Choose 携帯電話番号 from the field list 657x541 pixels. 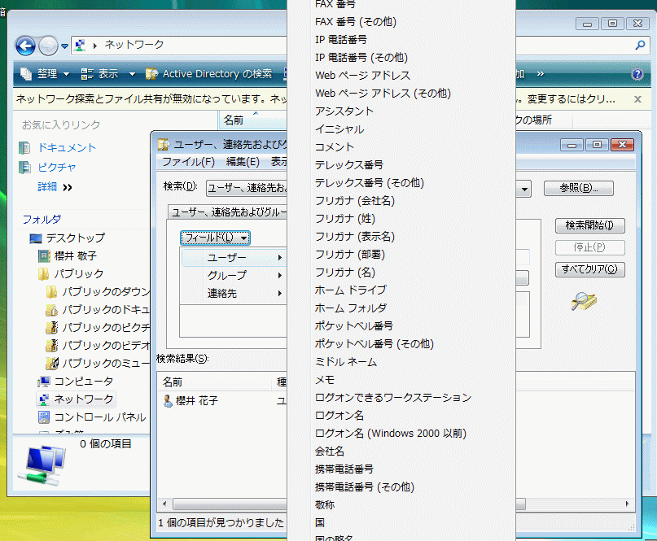(344, 469)
